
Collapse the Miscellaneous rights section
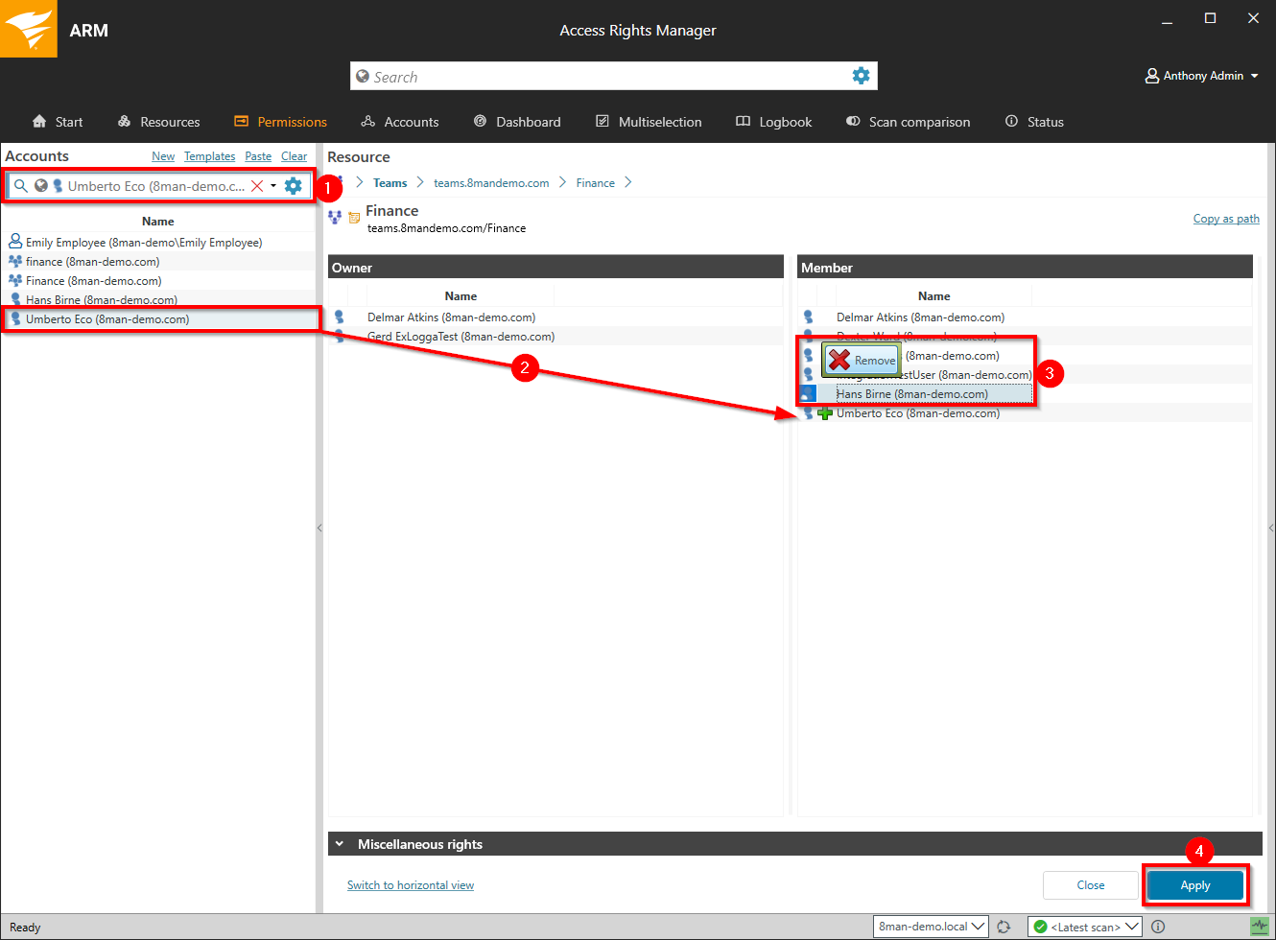[340, 844]
